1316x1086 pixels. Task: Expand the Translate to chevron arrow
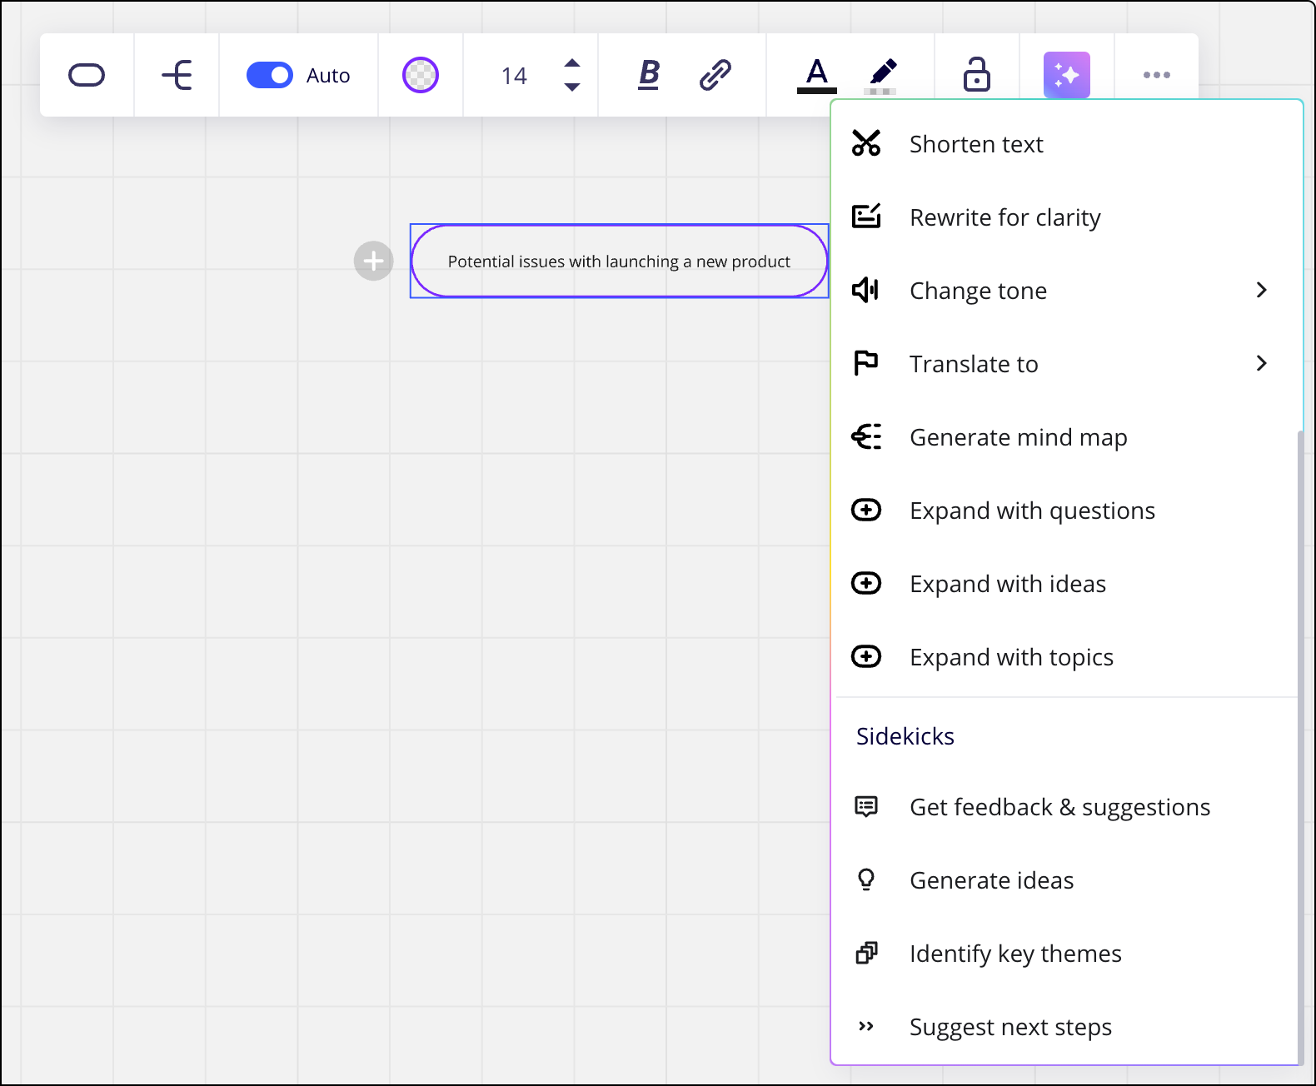click(x=1261, y=363)
